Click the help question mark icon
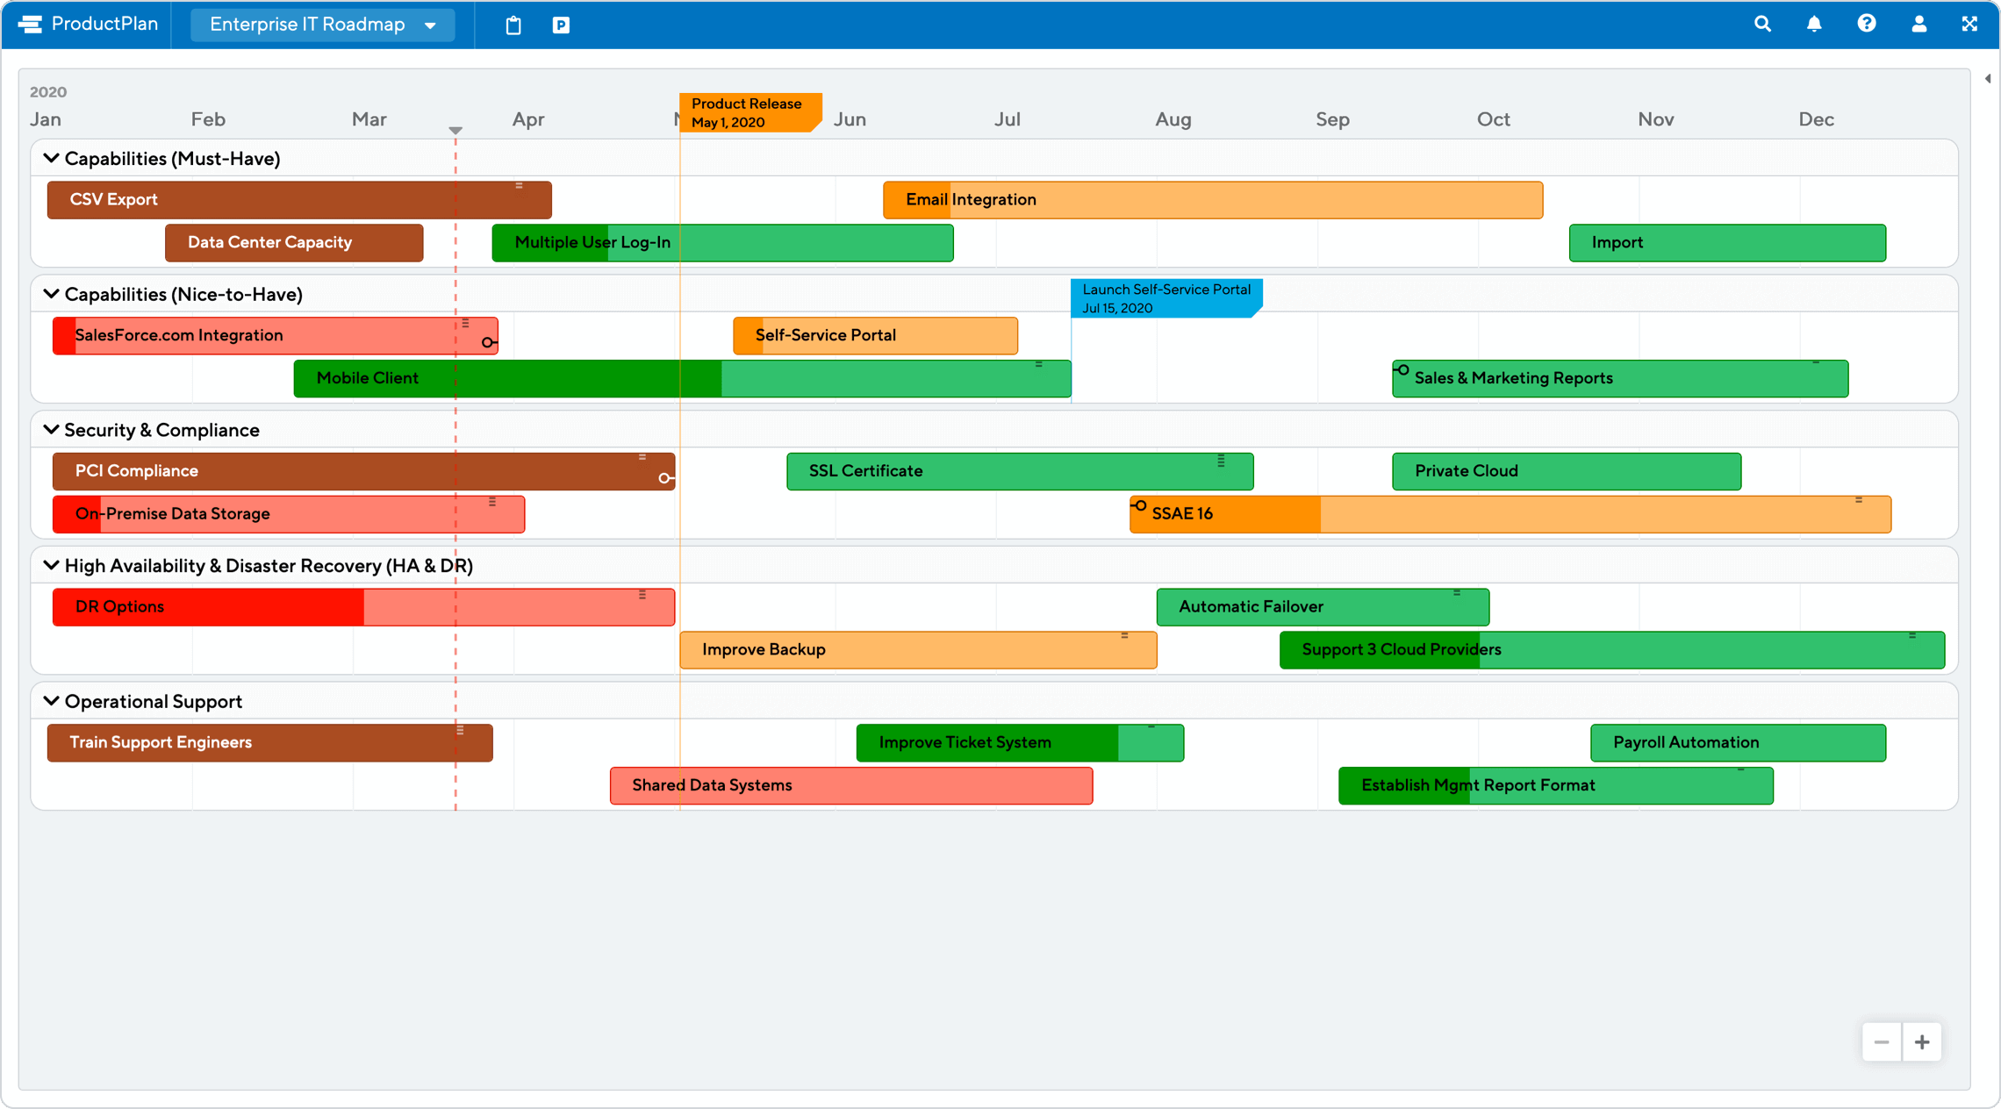 [x=1867, y=25]
